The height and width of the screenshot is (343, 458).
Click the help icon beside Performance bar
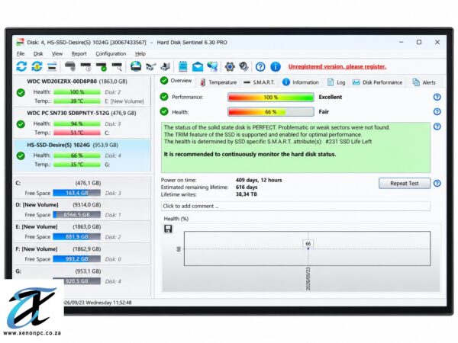(x=437, y=97)
